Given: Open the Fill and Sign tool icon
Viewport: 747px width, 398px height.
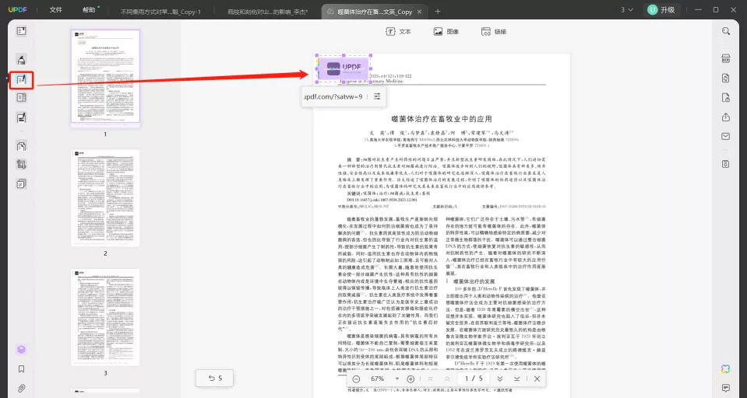Looking at the screenshot, I should 21,117.
